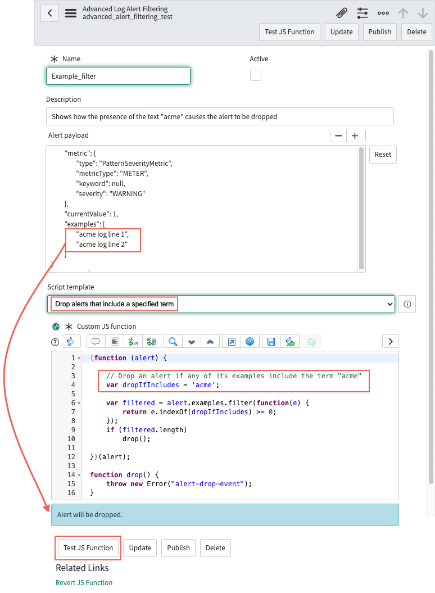
Task: Click code line containing throw new Error
Action: (x=179, y=484)
